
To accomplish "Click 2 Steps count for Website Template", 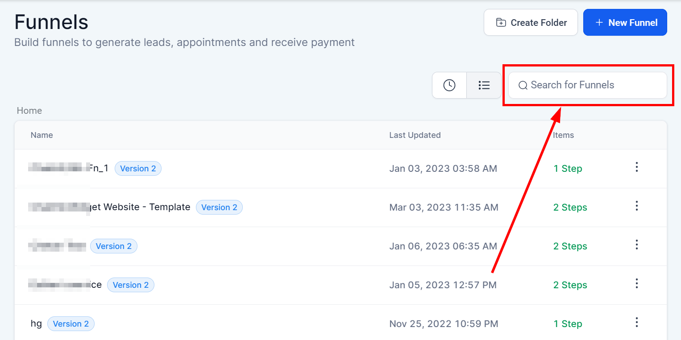I will coord(570,207).
